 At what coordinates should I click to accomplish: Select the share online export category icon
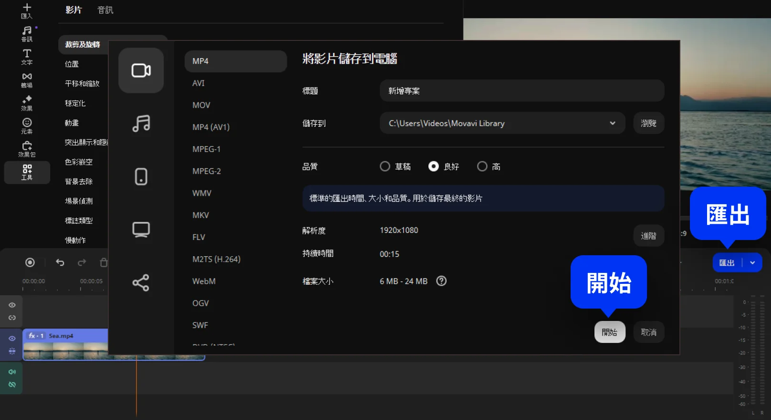coord(141,283)
